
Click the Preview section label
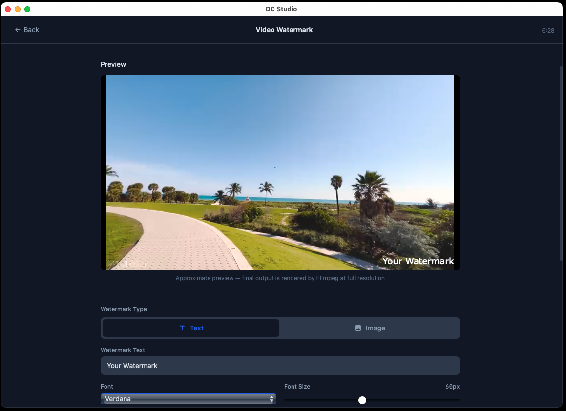pyautogui.click(x=113, y=64)
